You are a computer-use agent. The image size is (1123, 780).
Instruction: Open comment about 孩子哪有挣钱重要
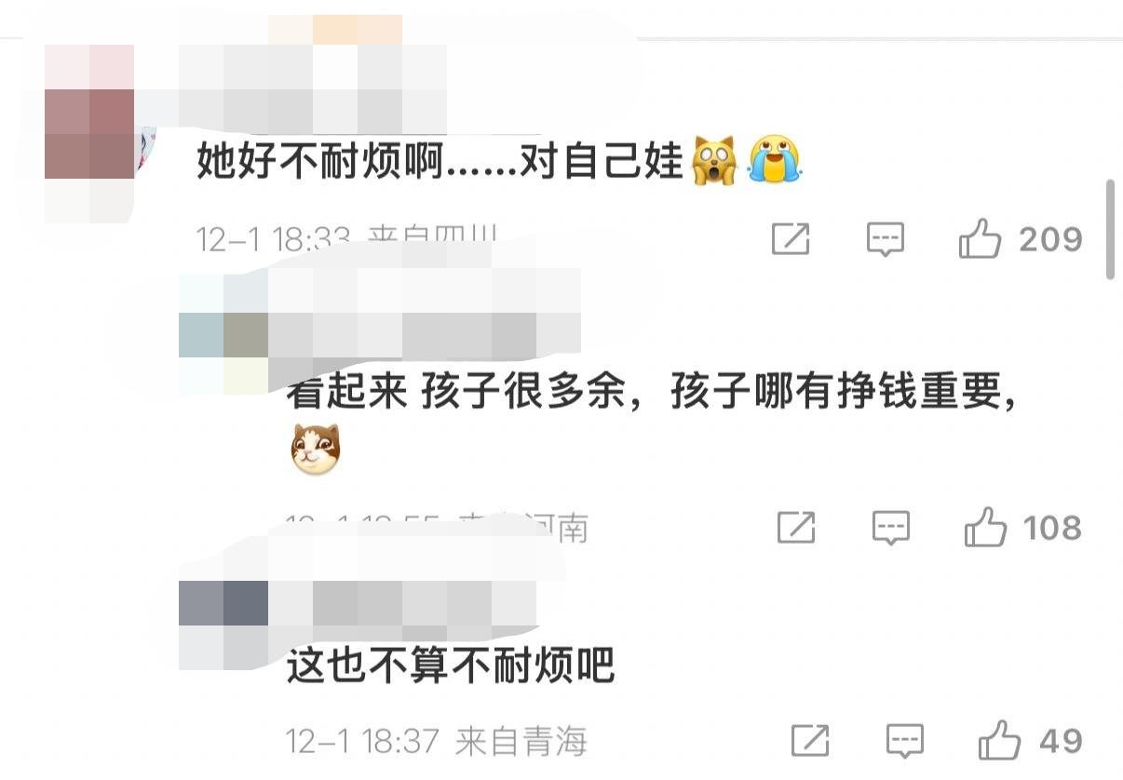point(650,394)
